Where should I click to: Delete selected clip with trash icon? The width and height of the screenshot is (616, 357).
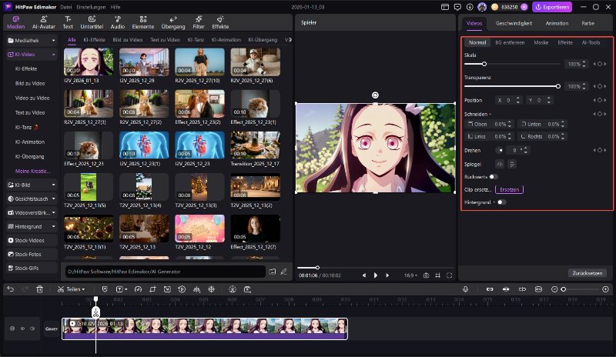(39, 289)
